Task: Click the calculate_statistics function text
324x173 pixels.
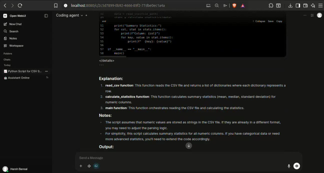Action: click(127, 97)
